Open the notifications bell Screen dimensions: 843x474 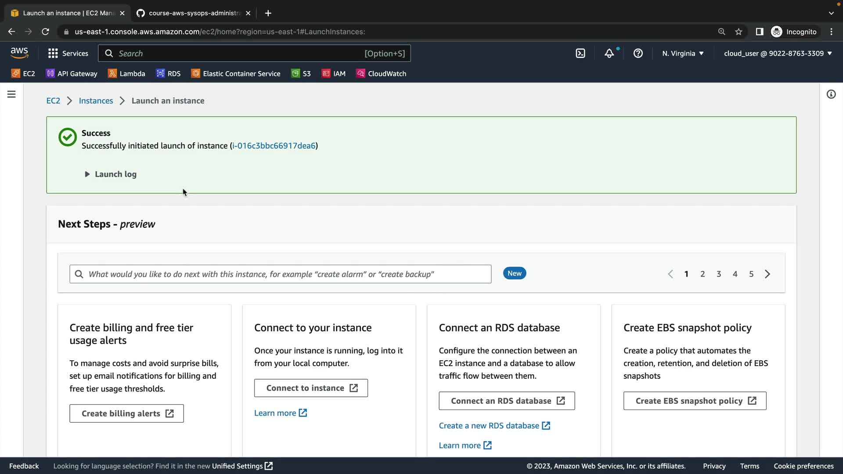pos(609,54)
